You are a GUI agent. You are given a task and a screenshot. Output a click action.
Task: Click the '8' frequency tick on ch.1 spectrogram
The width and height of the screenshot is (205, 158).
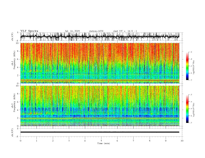(18, 51)
